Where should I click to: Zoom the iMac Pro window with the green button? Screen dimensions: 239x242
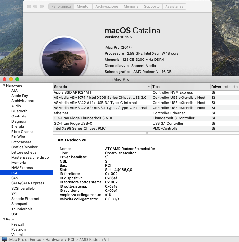click(17, 79)
